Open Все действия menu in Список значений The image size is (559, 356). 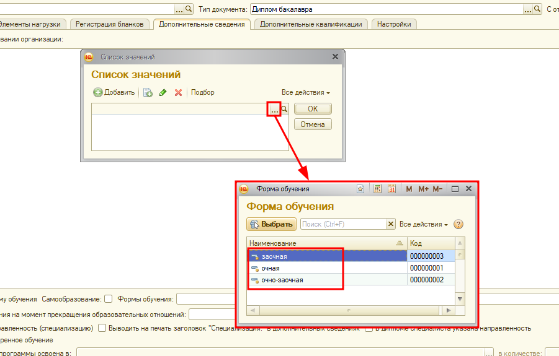click(305, 92)
